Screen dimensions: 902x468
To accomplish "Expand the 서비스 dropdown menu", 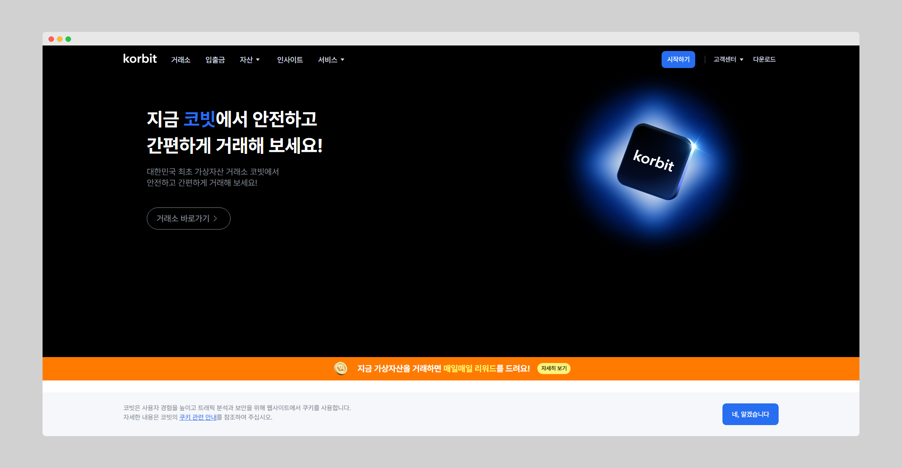I will coord(331,60).
